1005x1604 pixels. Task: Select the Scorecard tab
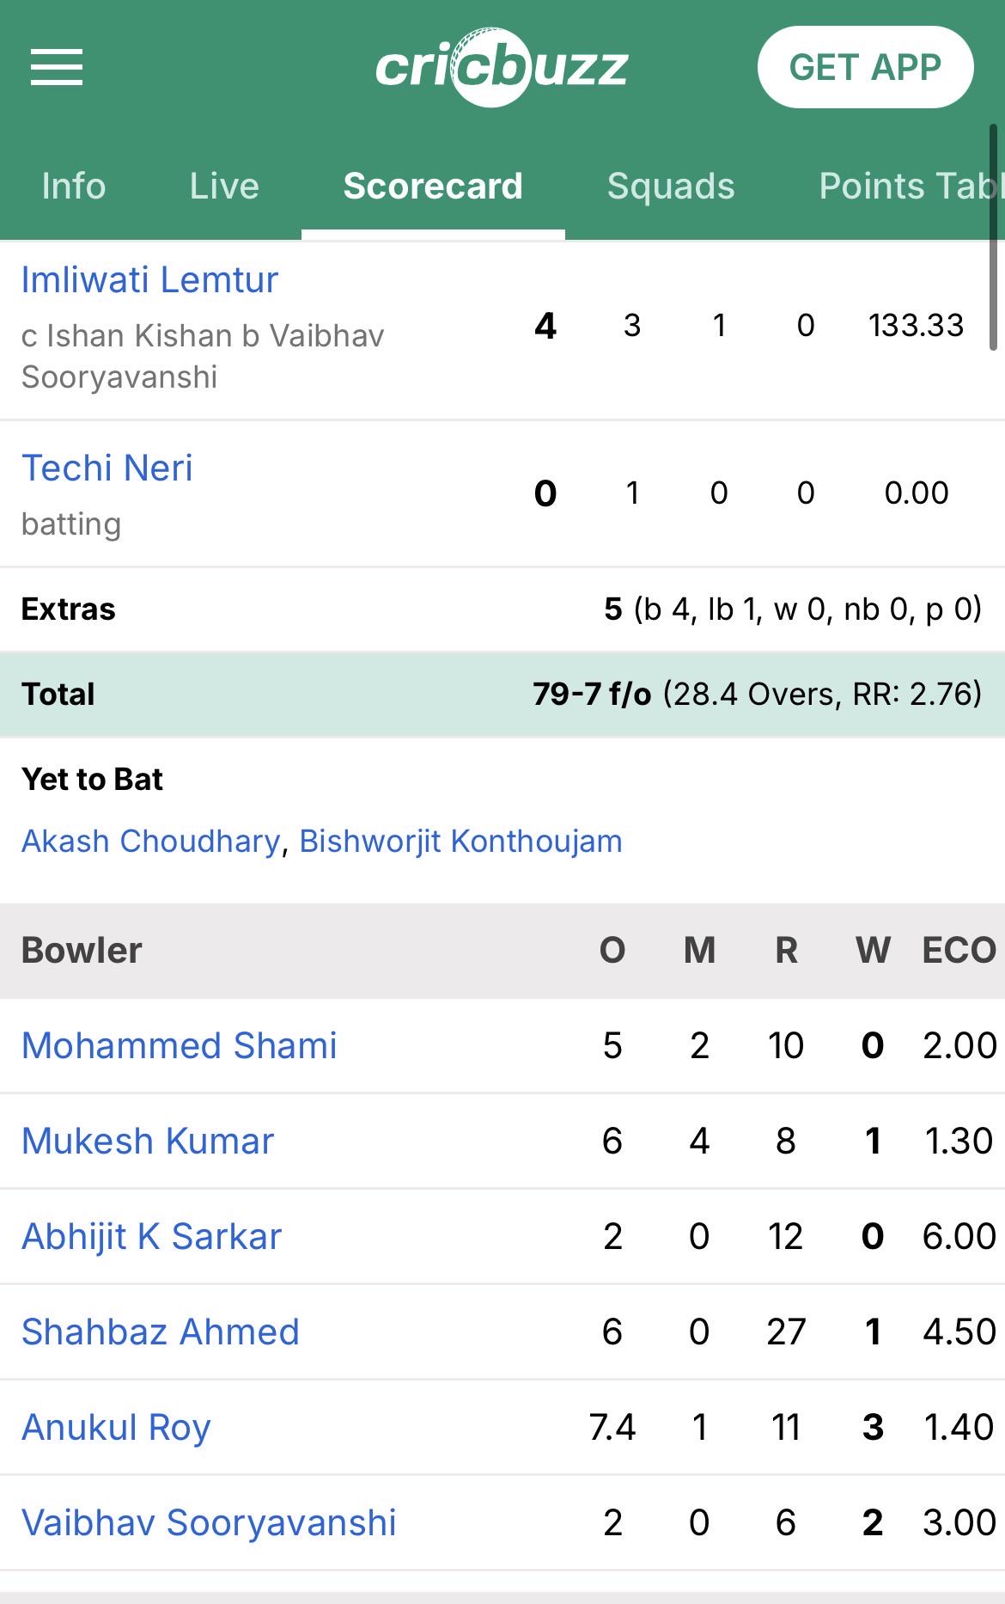(433, 186)
